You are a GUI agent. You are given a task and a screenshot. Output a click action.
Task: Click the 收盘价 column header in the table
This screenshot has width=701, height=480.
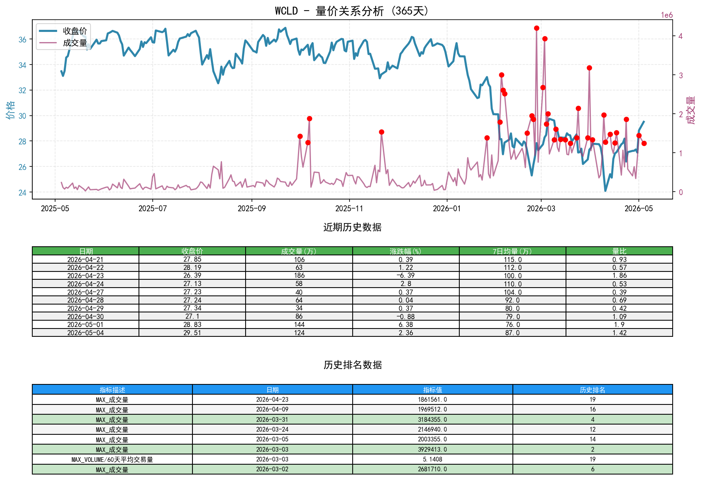coord(192,251)
